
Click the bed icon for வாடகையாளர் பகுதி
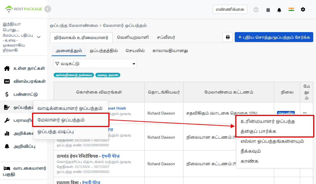[x=7, y=168]
